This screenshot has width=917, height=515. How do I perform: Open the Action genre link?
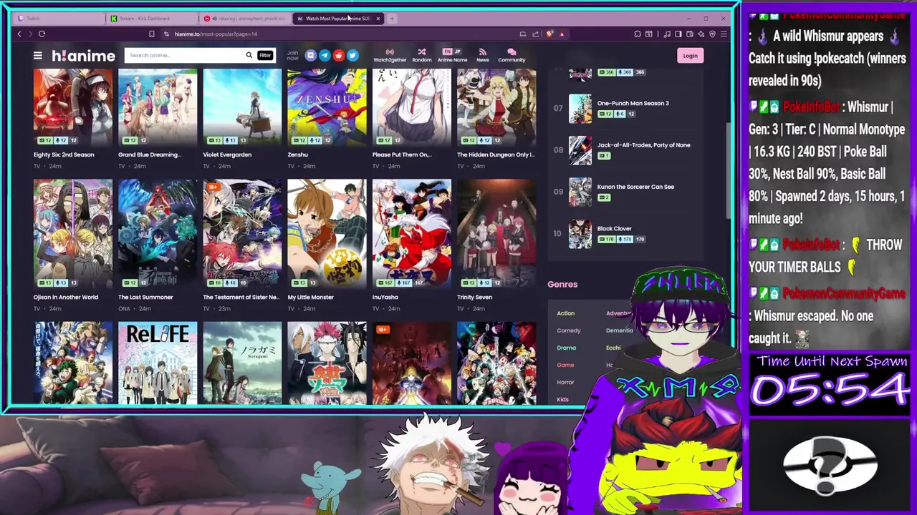coord(565,313)
